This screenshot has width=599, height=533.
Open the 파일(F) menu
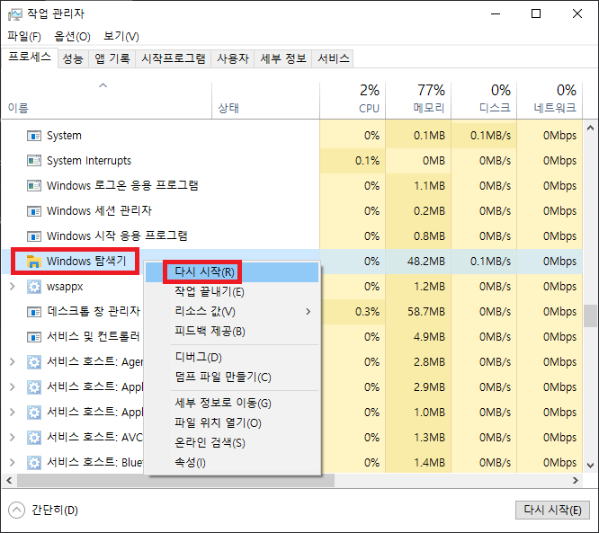tap(24, 37)
